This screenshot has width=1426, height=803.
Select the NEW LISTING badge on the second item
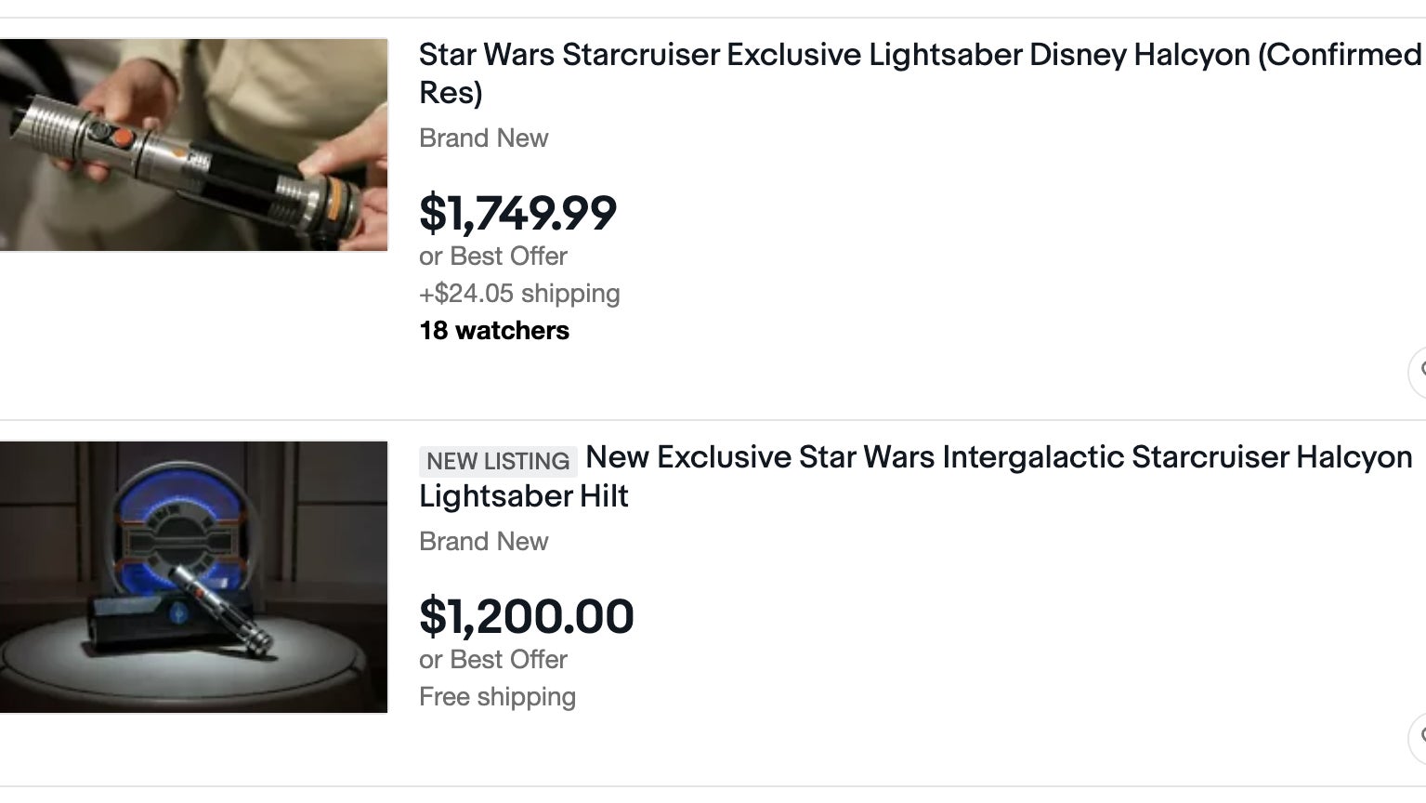497,461
